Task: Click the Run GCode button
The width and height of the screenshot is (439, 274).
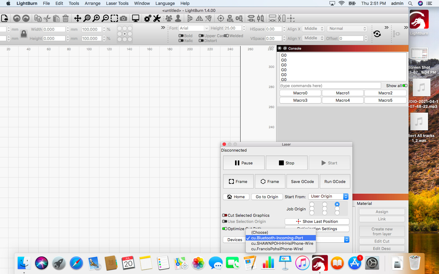Action: click(335, 181)
